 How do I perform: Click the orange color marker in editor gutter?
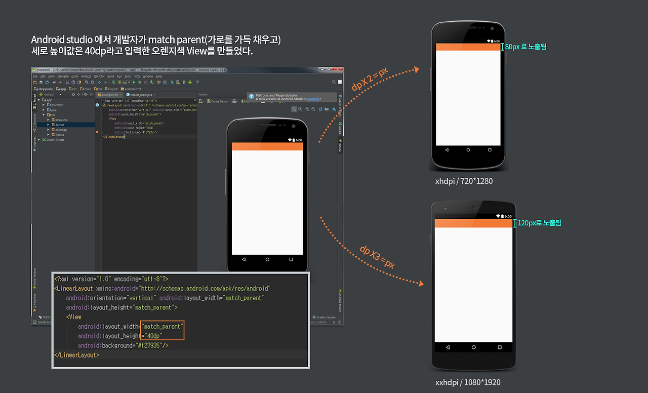97,132
